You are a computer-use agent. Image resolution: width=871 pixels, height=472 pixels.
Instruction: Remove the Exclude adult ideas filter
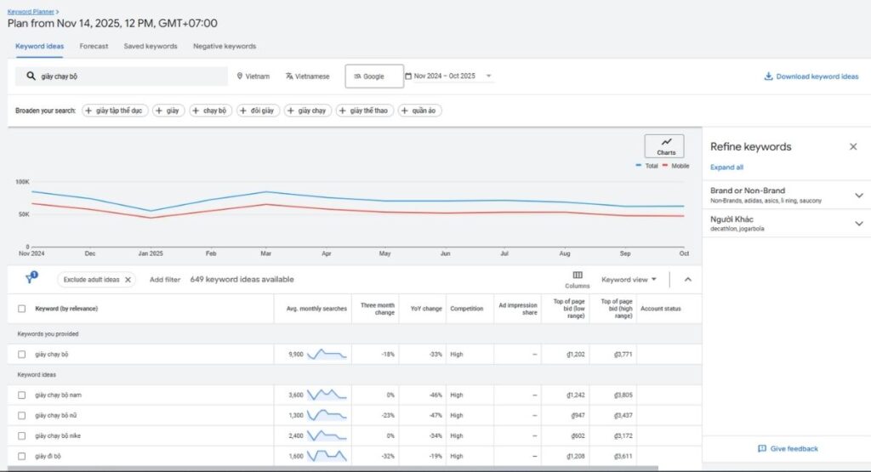click(128, 279)
